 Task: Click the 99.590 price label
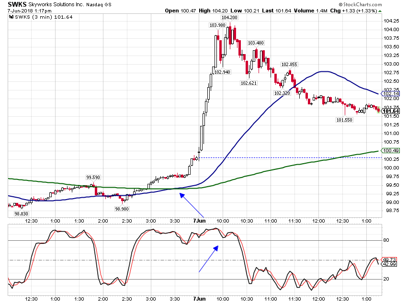pyautogui.click(x=93, y=178)
